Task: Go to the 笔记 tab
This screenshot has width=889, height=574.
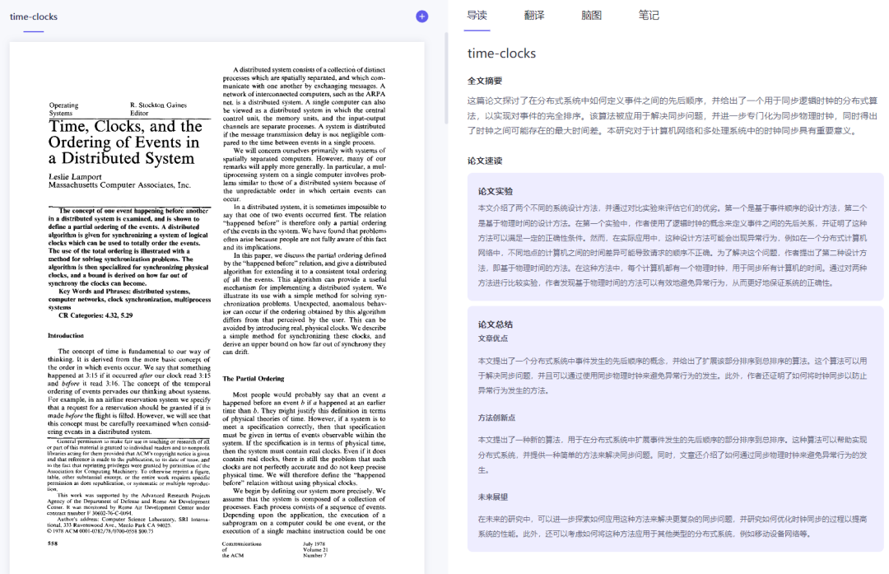Action: [649, 16]
